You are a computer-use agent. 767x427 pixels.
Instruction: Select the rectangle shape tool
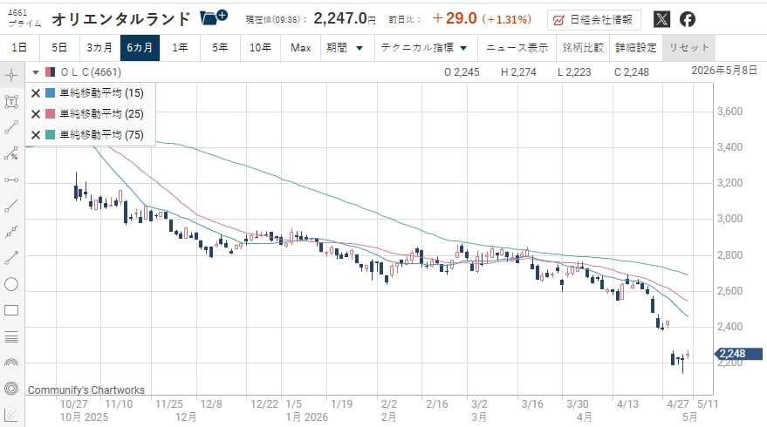[x=11, y=311]
